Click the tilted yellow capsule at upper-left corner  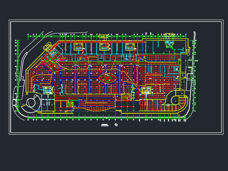(x=47, y=46)
